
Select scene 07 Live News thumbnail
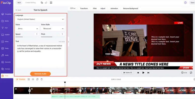pos(179,90)
